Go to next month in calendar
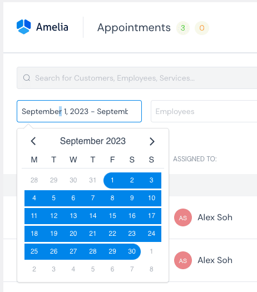 [152, 141]
